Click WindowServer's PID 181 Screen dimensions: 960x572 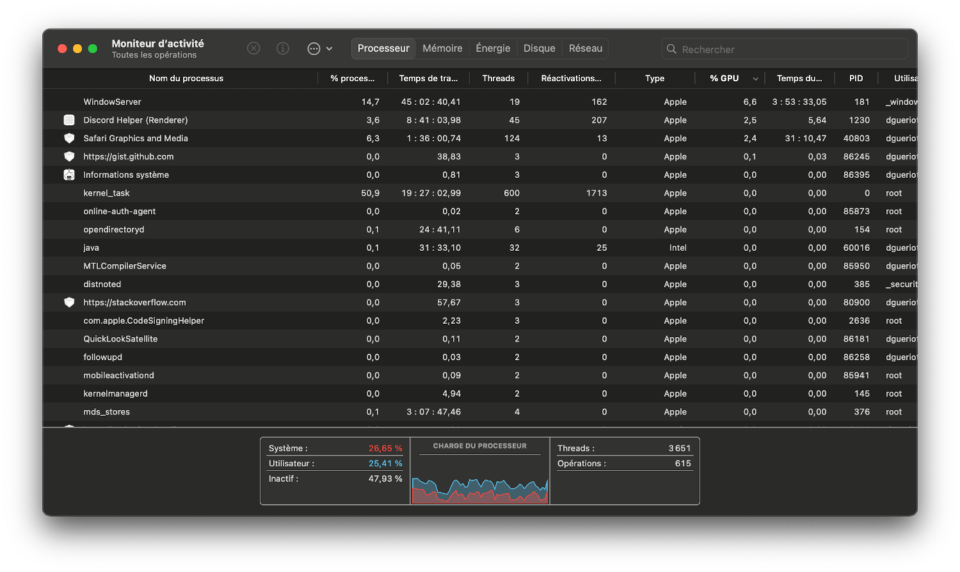pos(862,102)
